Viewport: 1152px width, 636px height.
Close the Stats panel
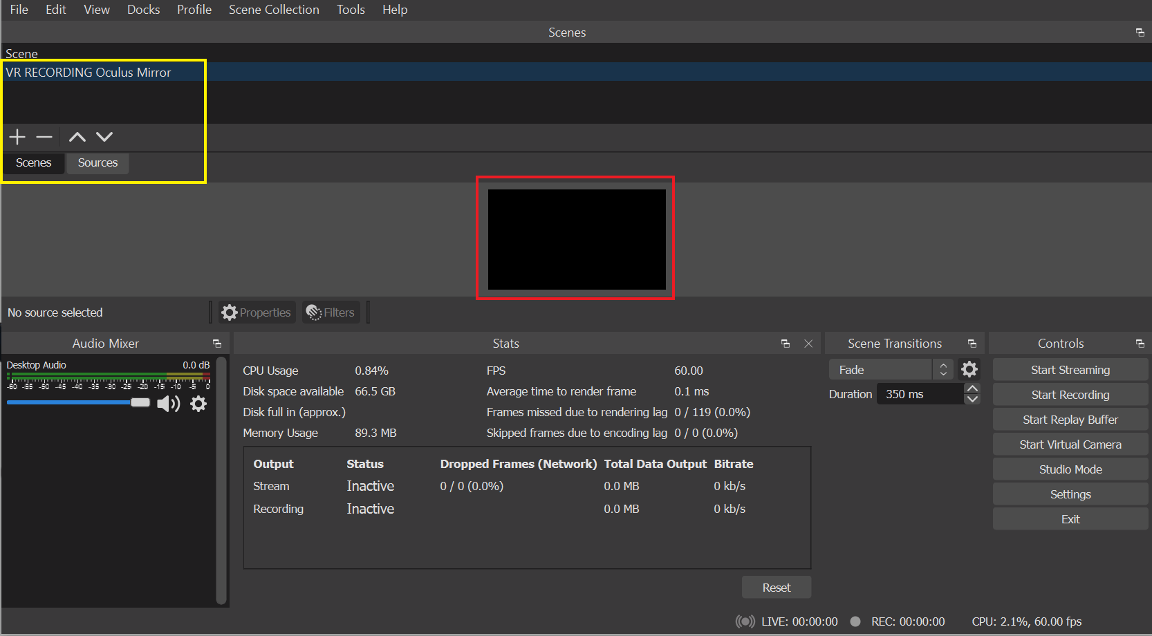tap(808, 343)
